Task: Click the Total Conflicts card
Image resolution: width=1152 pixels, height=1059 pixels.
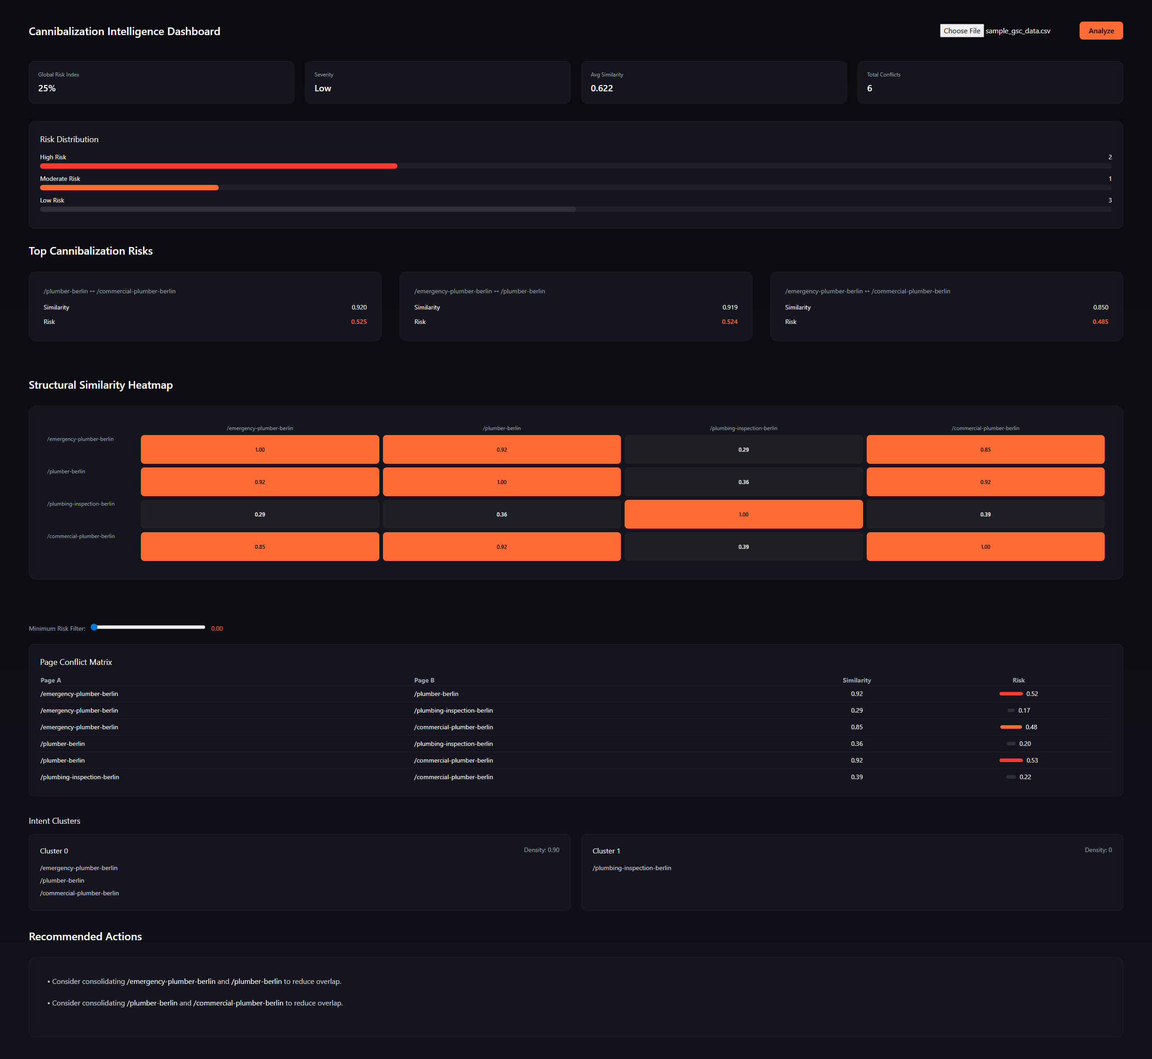Action: (989, 82)
